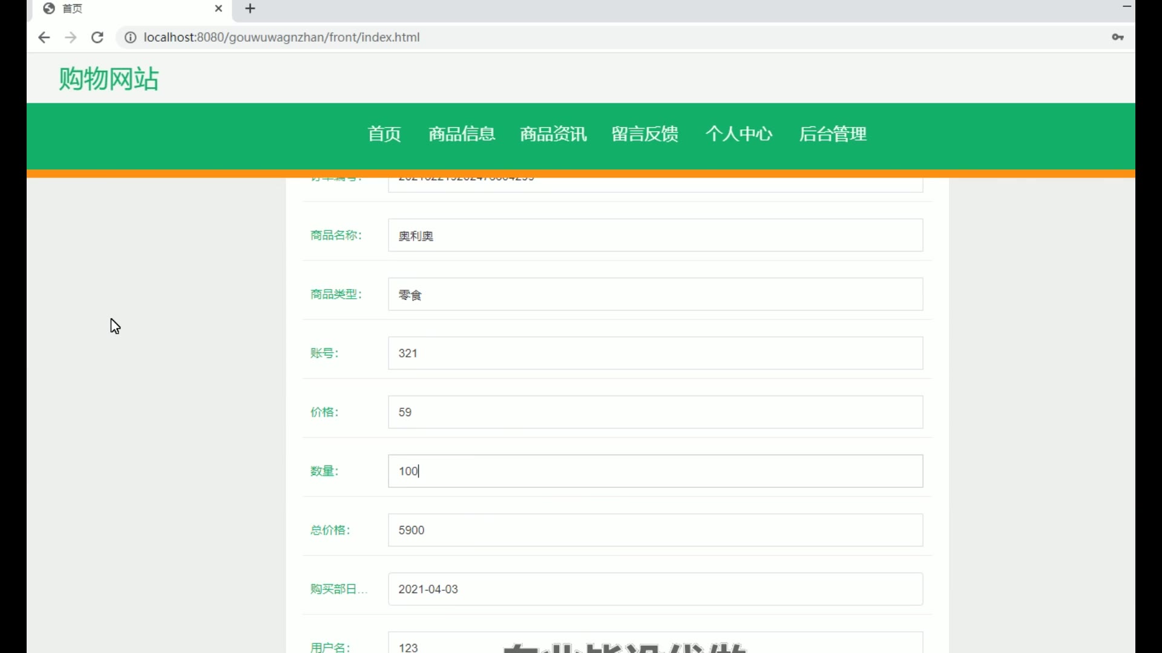Click the 账号 field showing 321
The height and width of the screenshot is (653, 1162).
click(x=655, y=353)
